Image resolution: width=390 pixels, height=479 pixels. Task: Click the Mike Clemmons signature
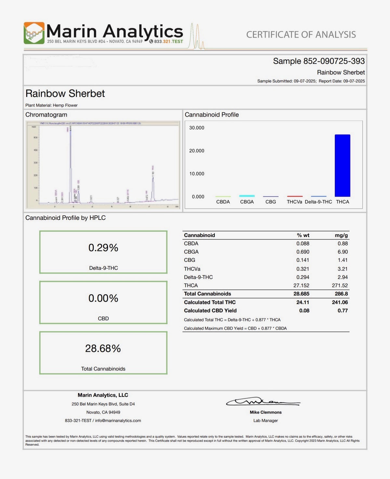[263, 402]
